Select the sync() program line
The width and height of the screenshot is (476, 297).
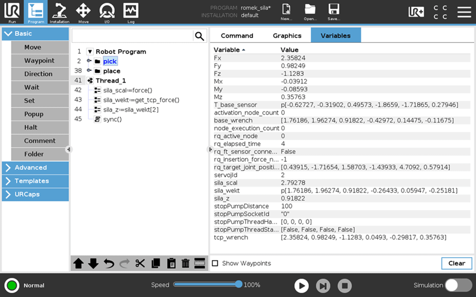(112, 119)
